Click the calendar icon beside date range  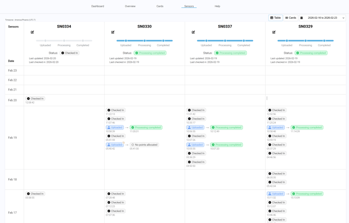(302, 18)
